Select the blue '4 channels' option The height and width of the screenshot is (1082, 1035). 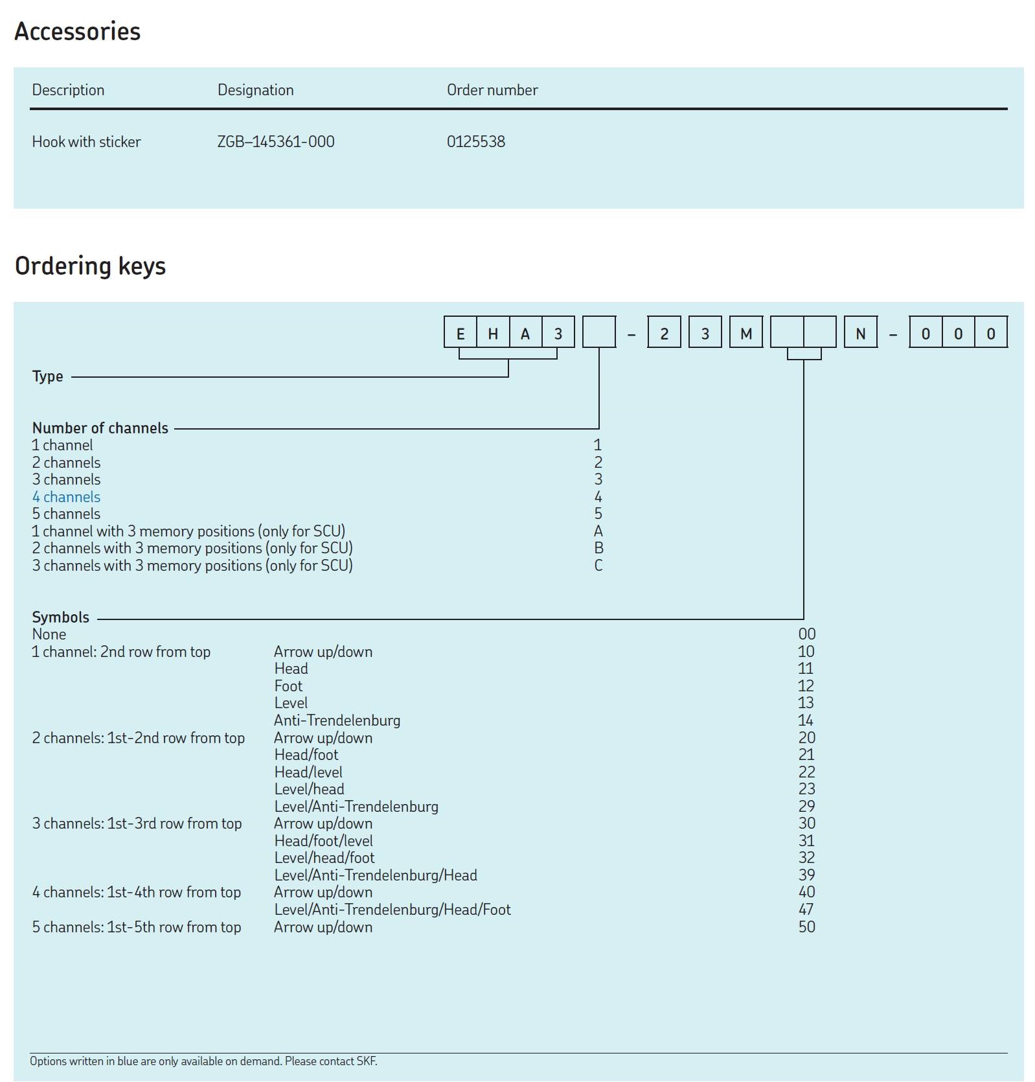coord(67,497)
